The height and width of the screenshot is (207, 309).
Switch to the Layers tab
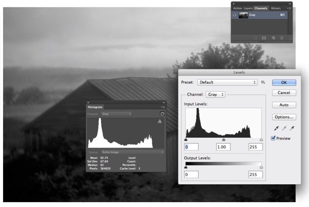pyautogui.click(x=248, y=8)
